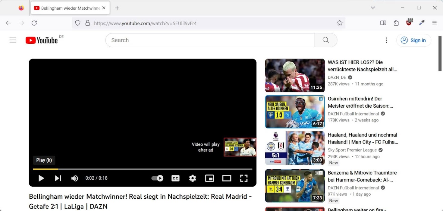Viewport: 443px width, 211px height.
Task: Open the extensions puzzle icon
Action: pyautogui.click(x=396, y=23)
